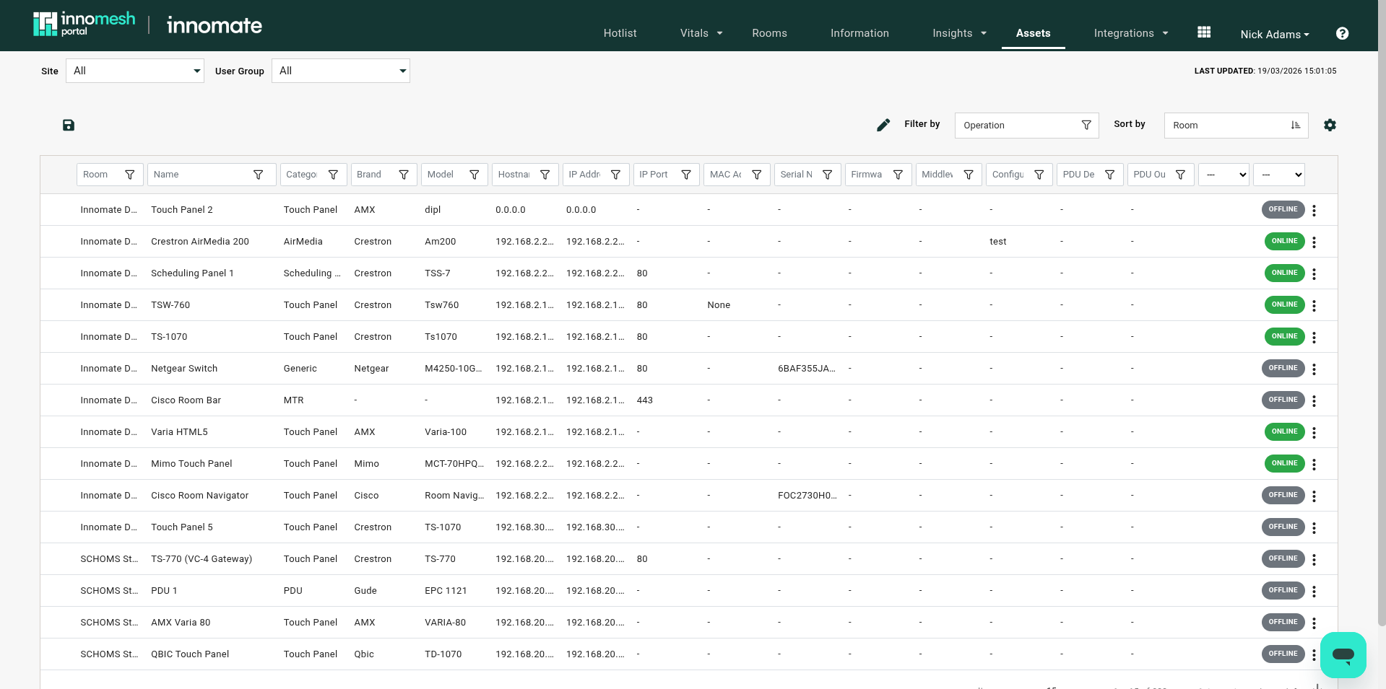This screenshot has width=1386, height=689.
Task: Click the help question mark icon
Action: (x=1342, y=33)
